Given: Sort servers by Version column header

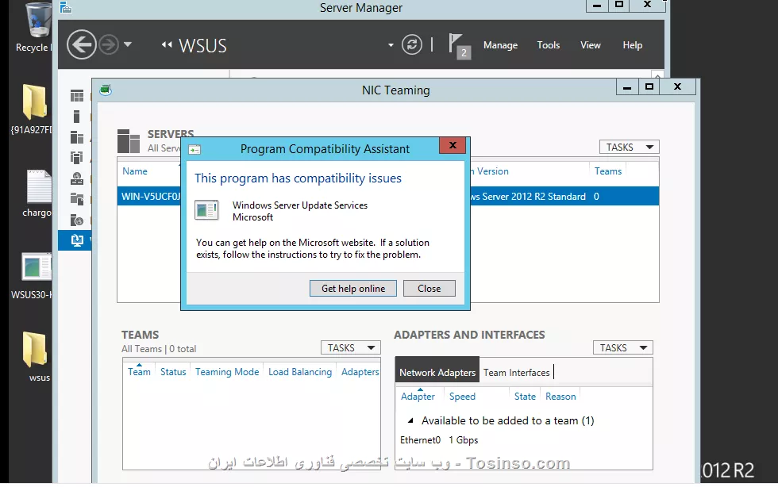Looking at the screenshot, I should [x=492, y=171].
